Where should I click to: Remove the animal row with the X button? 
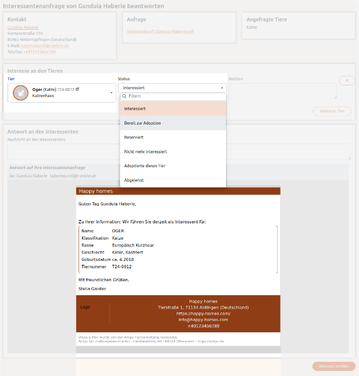pos(347,81)
